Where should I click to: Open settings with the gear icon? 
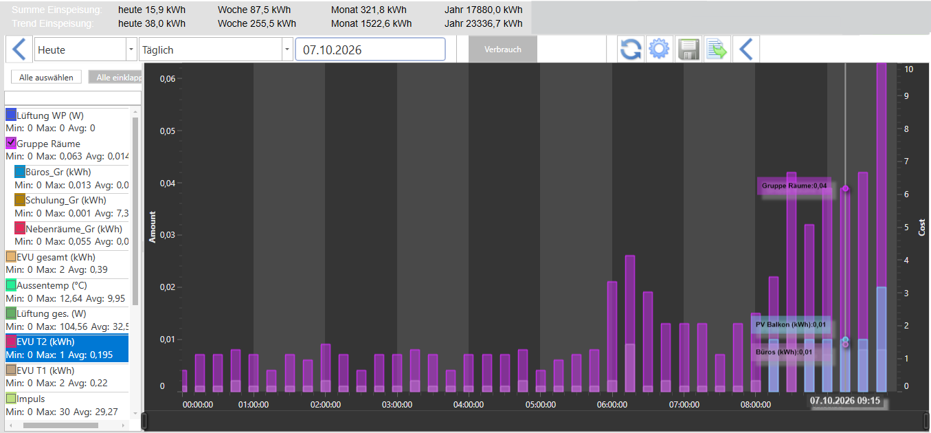point(659,49)
